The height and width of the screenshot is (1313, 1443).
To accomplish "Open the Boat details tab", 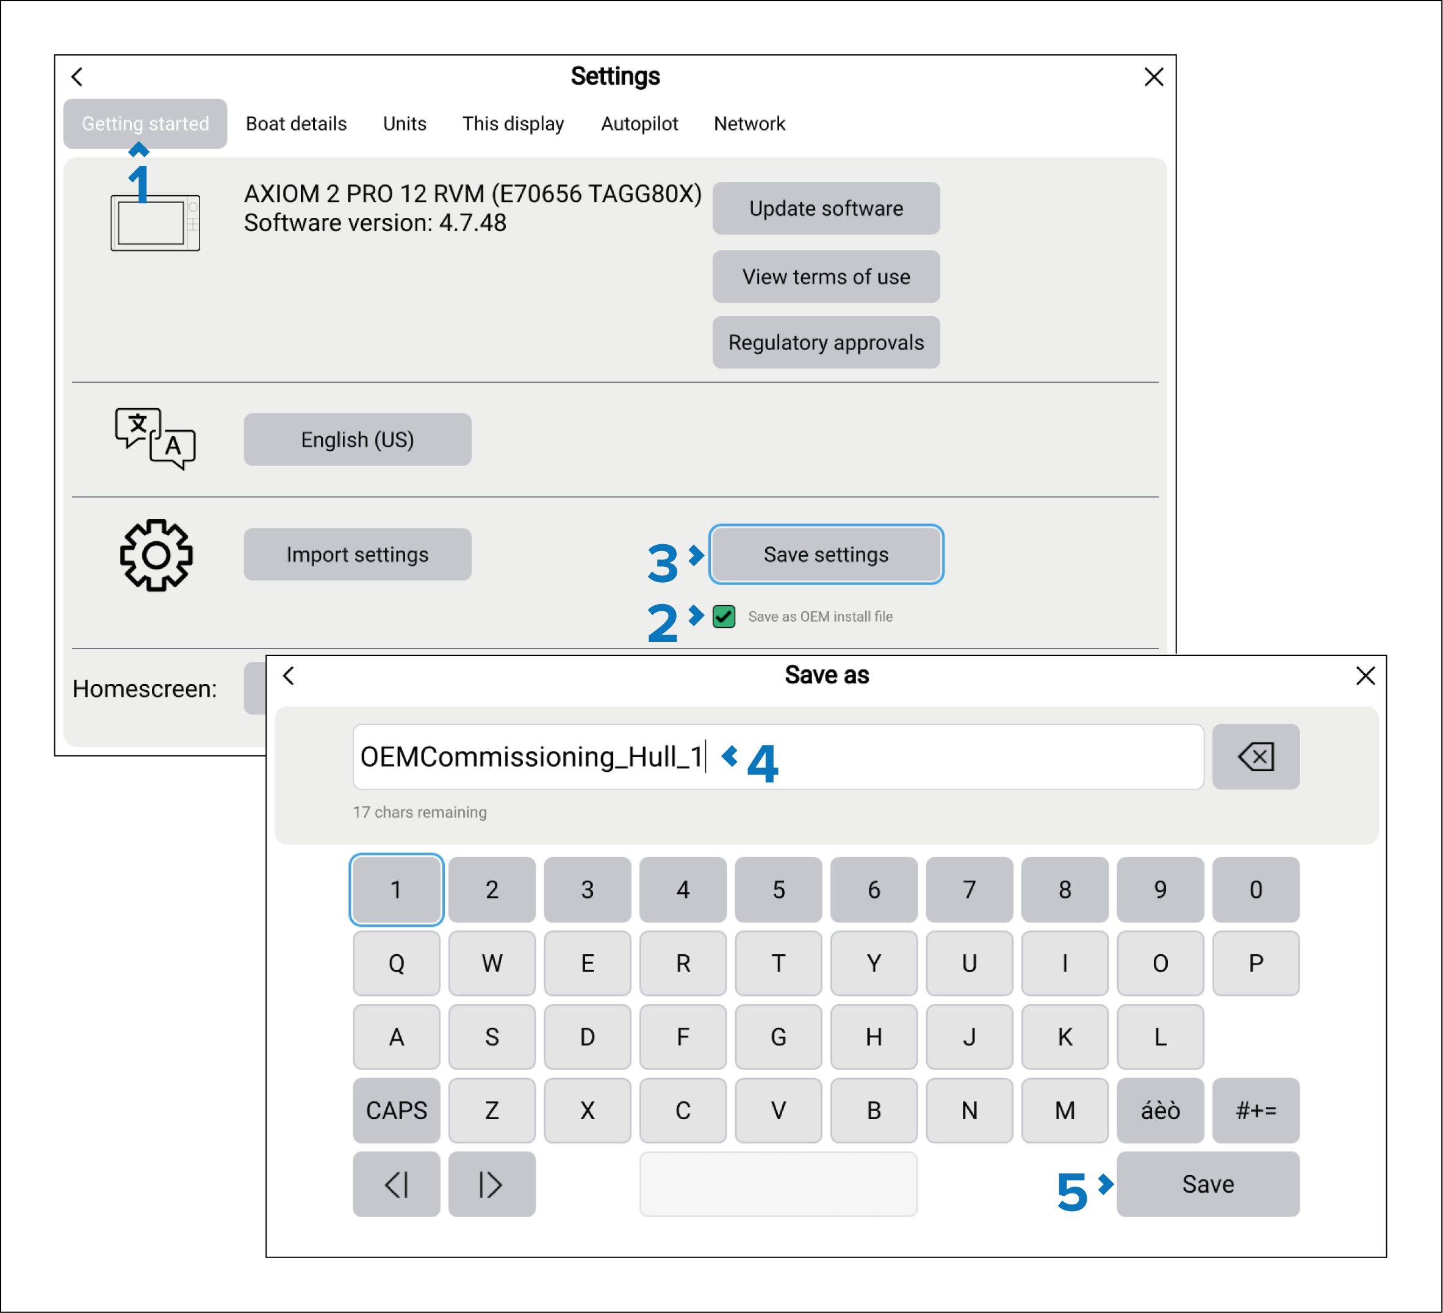I will pyautogui.click(x=295, y=124).
